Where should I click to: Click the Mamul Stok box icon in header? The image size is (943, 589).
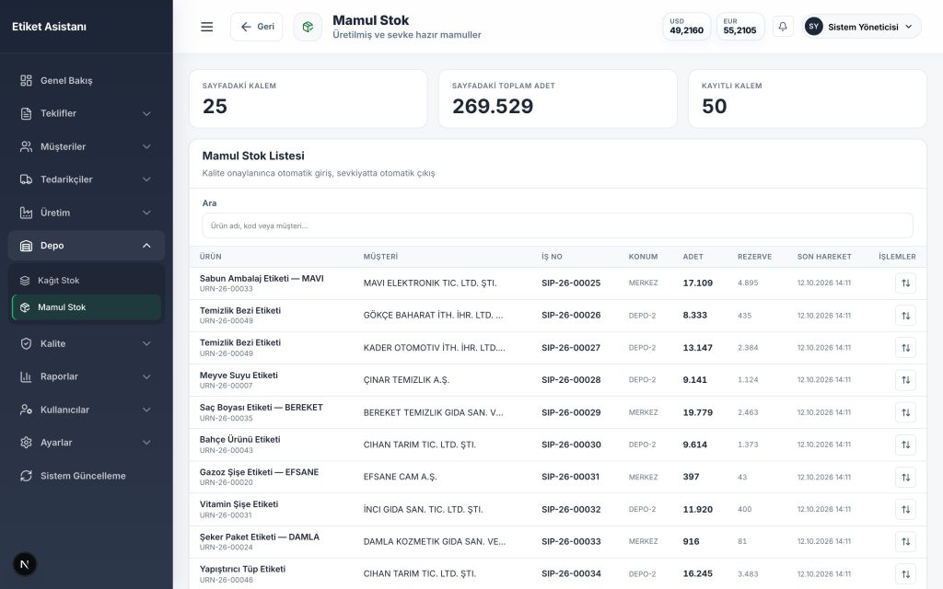(308, 27)
